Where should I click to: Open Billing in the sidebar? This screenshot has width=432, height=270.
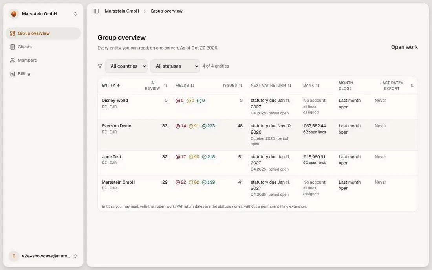43,74
